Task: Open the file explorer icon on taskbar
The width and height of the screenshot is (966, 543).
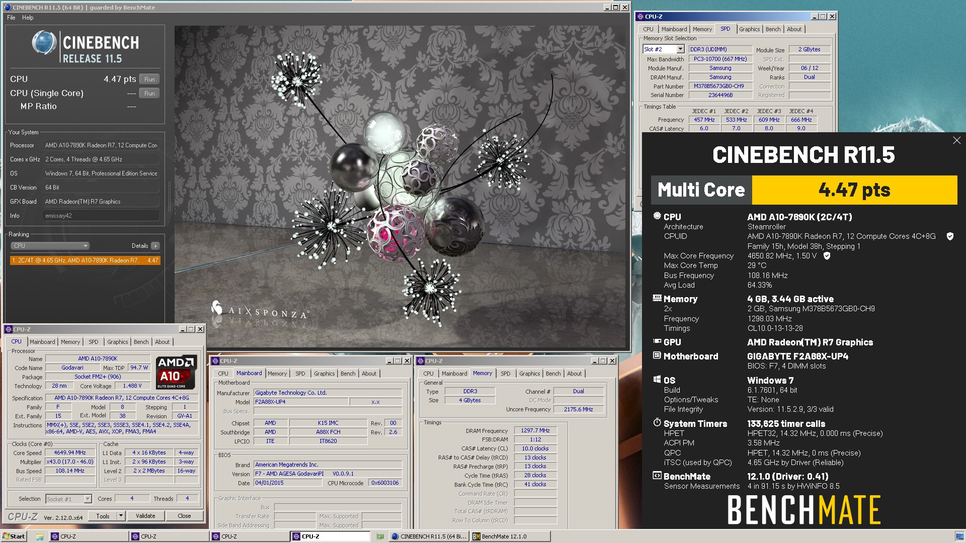Action: [x=39, y=536]
